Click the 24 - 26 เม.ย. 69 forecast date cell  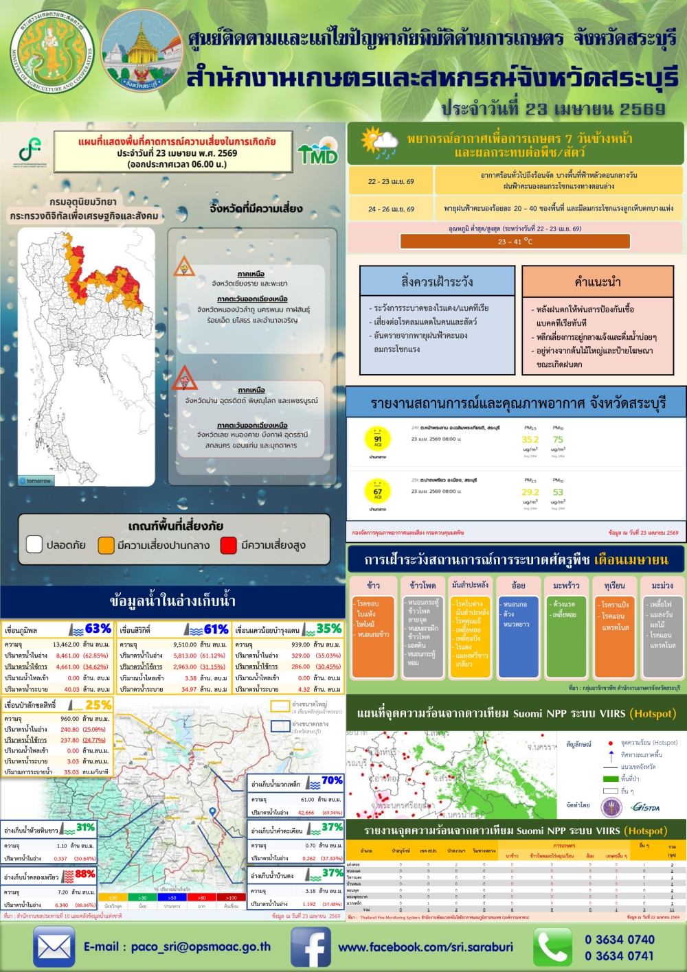[x=391, y=209]
